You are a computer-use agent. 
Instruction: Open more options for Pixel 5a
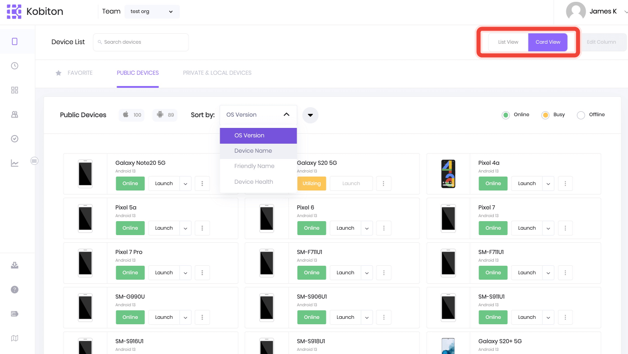coord(203,228)
